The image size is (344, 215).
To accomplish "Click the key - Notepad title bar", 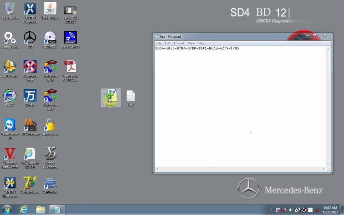I will pos(228,36).
